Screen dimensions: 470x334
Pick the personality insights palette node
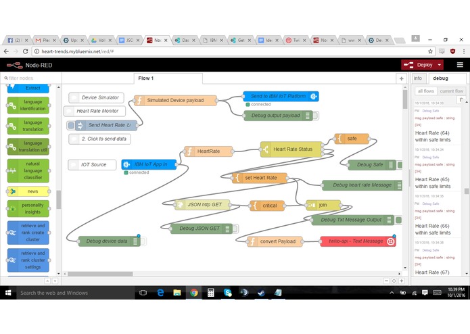pos(28,209)
